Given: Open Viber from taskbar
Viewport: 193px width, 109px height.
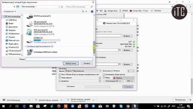Looking at the screenshot, I should tap(87, 106).
